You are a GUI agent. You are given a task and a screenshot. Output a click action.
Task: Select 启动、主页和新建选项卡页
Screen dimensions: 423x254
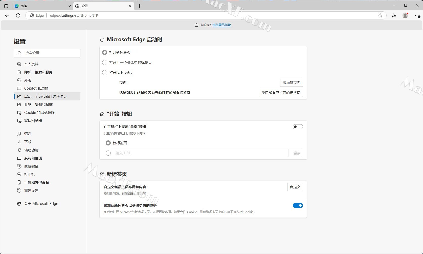(47, 96)
